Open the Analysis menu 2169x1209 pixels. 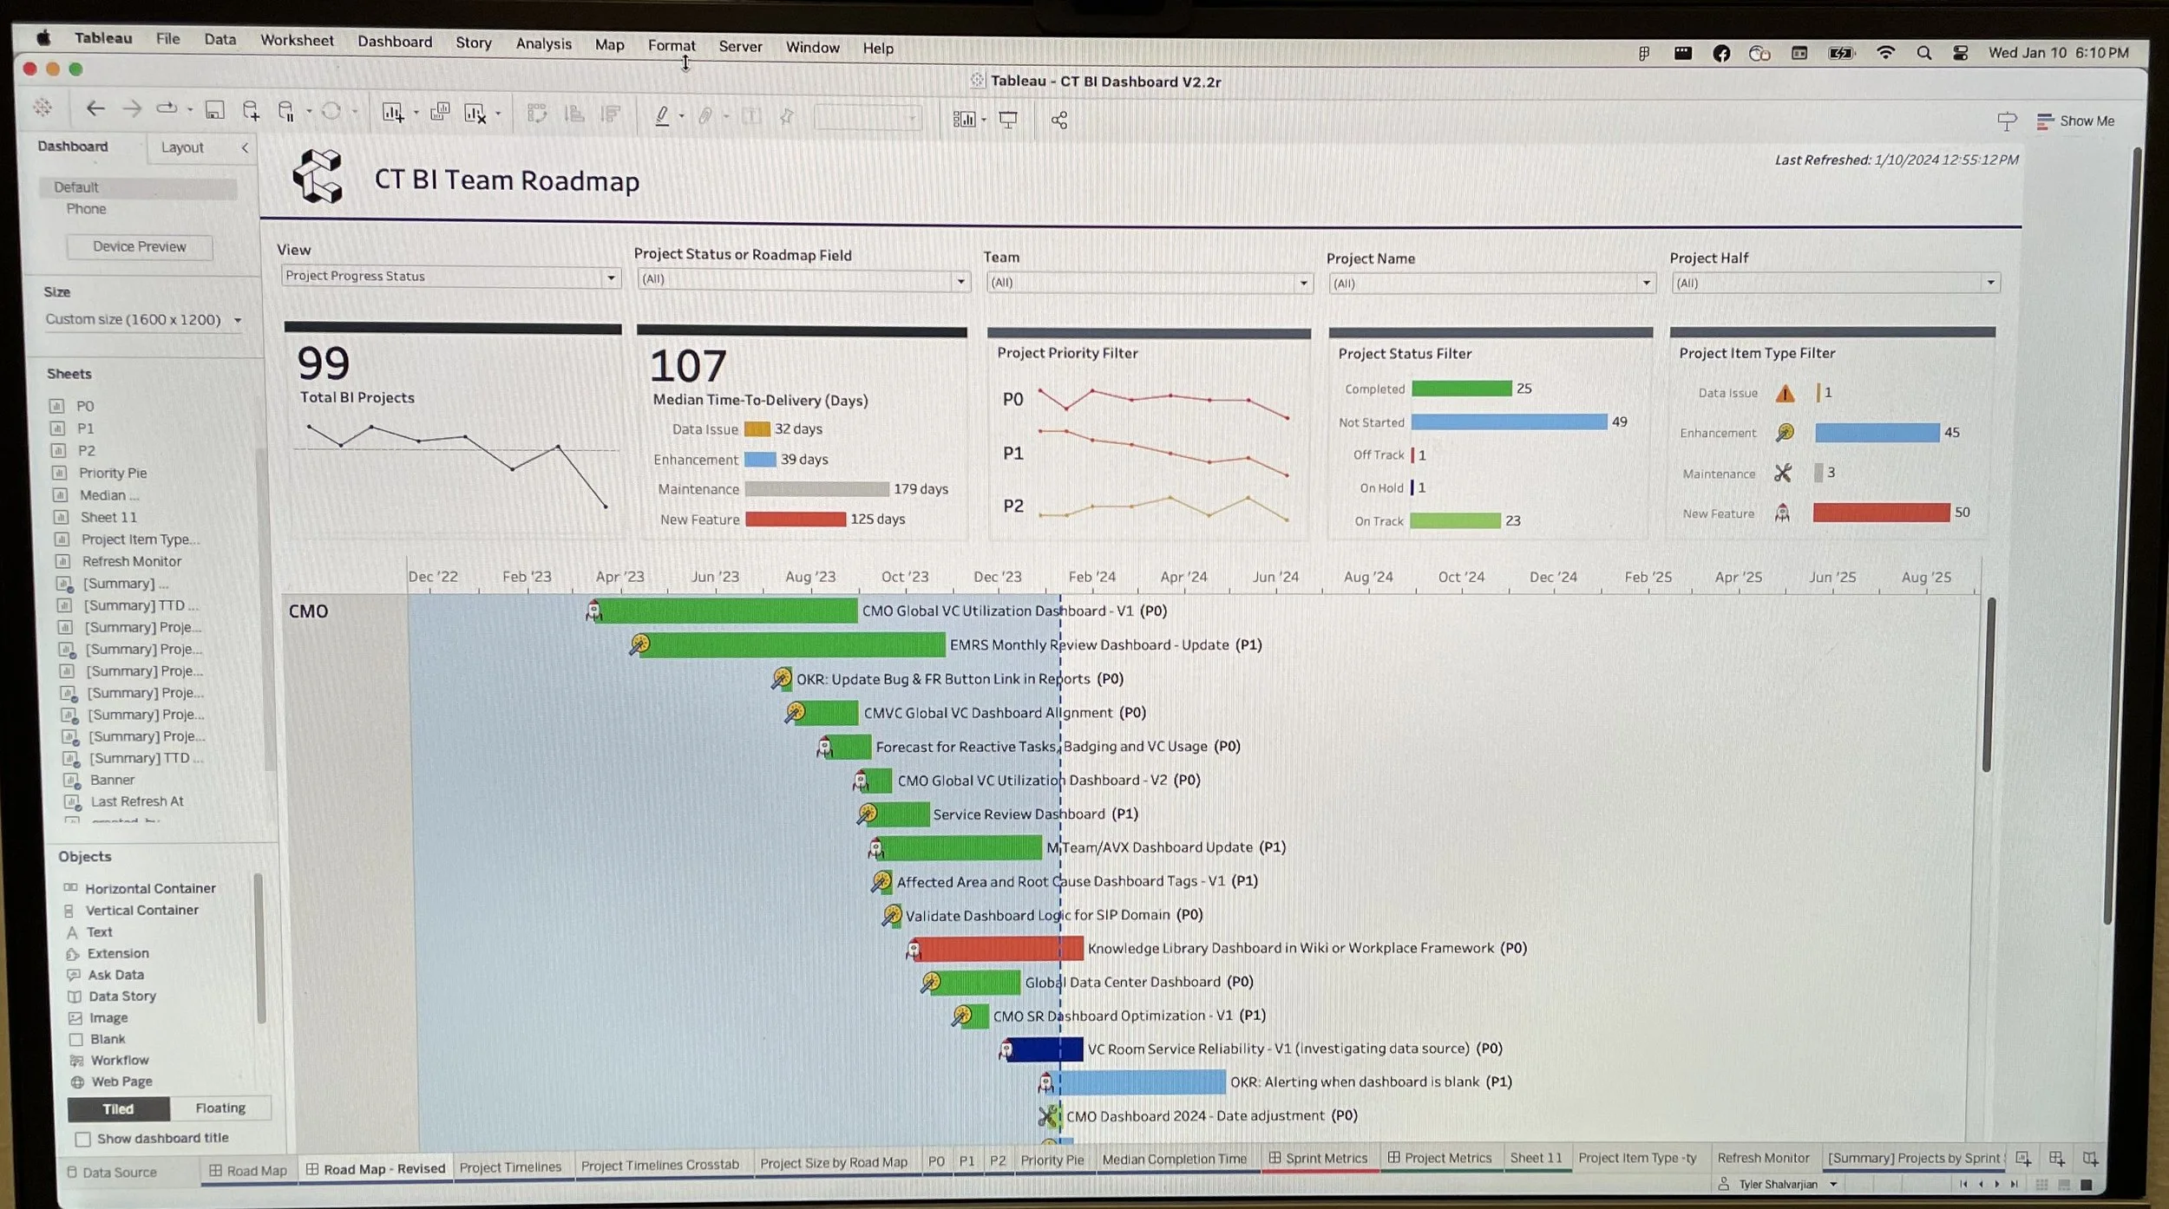[x=543, y=43]
